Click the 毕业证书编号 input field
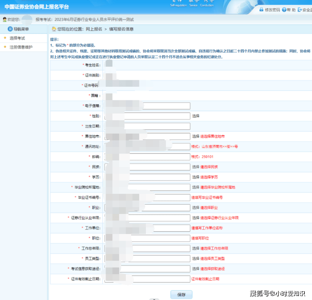The height and width of the screenshot is (300, 312). coord(147,197)
